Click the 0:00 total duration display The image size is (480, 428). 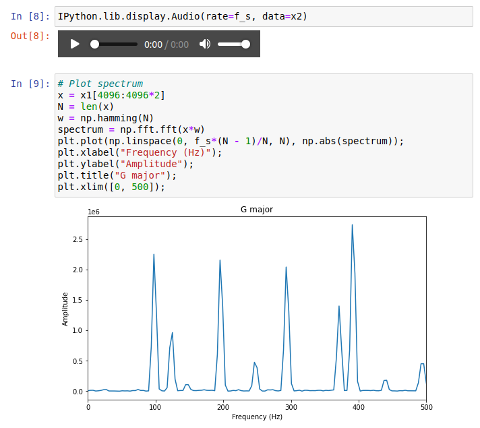[x=179, y=44]
